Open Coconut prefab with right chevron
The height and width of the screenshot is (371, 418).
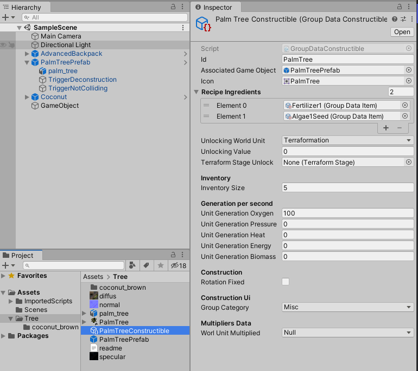[185, 97]
